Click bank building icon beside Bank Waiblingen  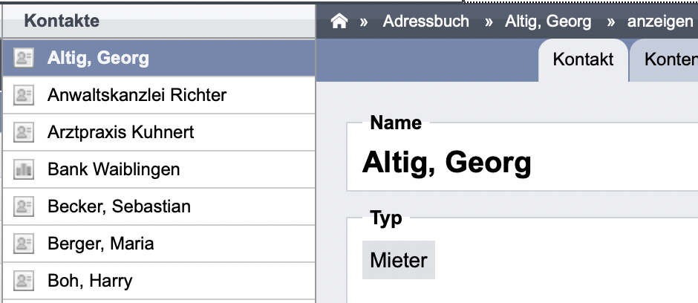24,169
